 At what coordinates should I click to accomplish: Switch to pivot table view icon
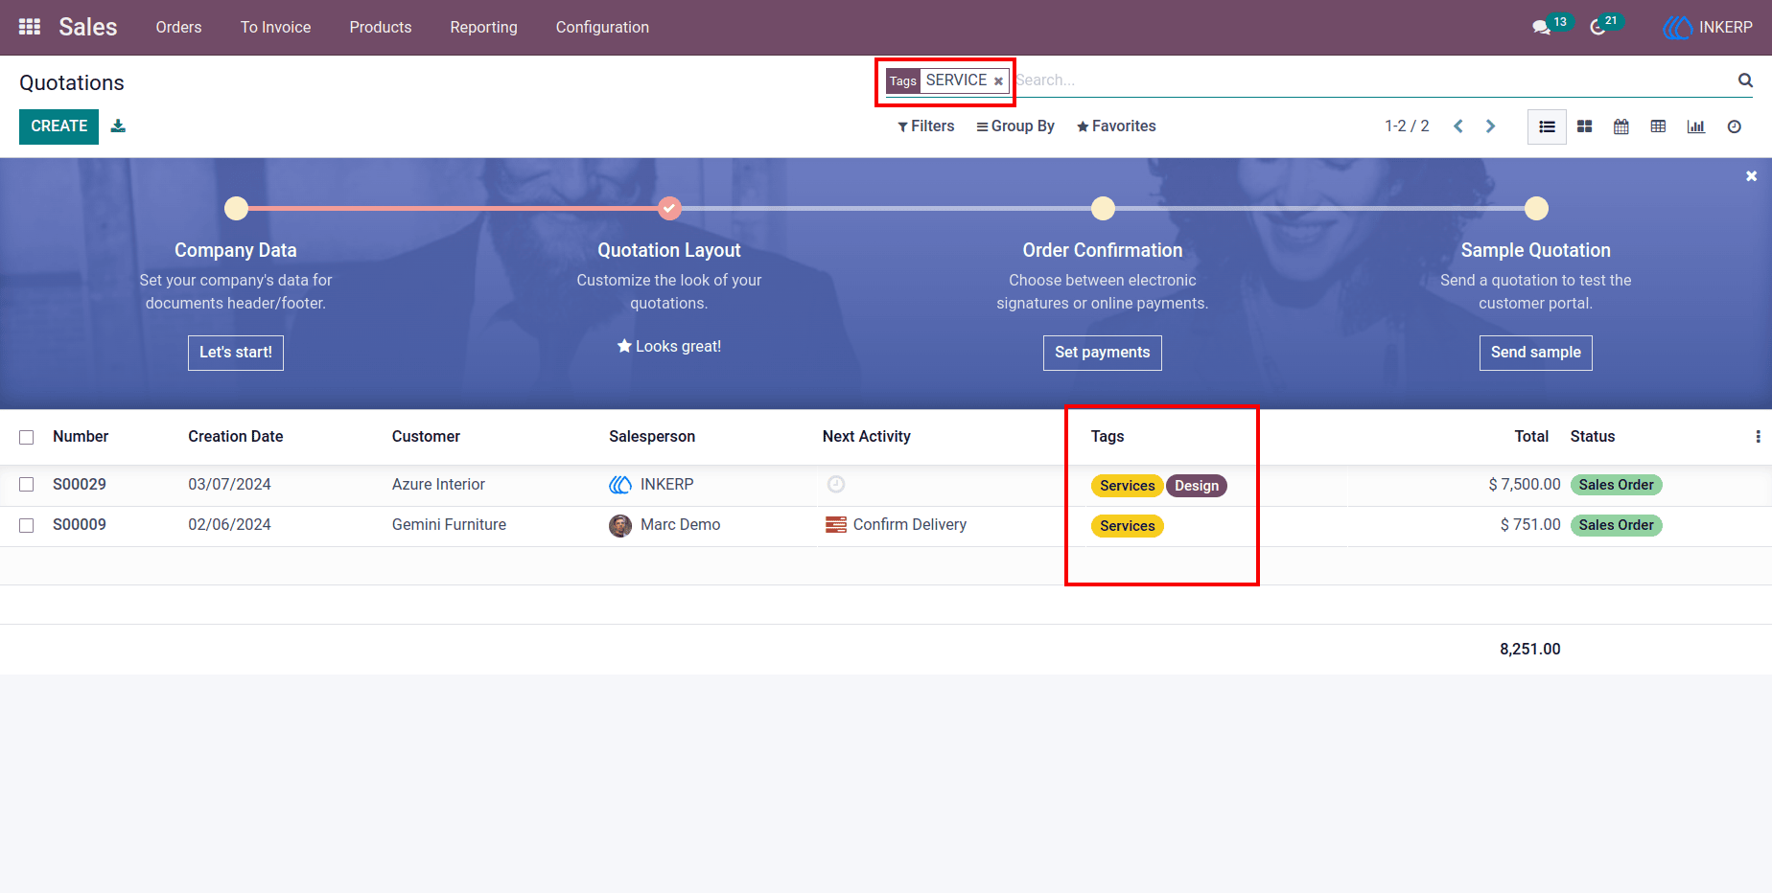pyautogui.click(x=1659, y=126)
